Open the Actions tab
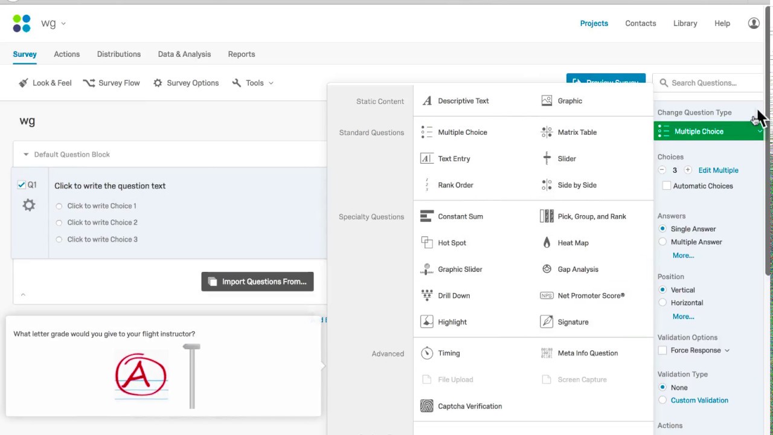773x435 pixels. pyautogui.click(x=66, y=54)
